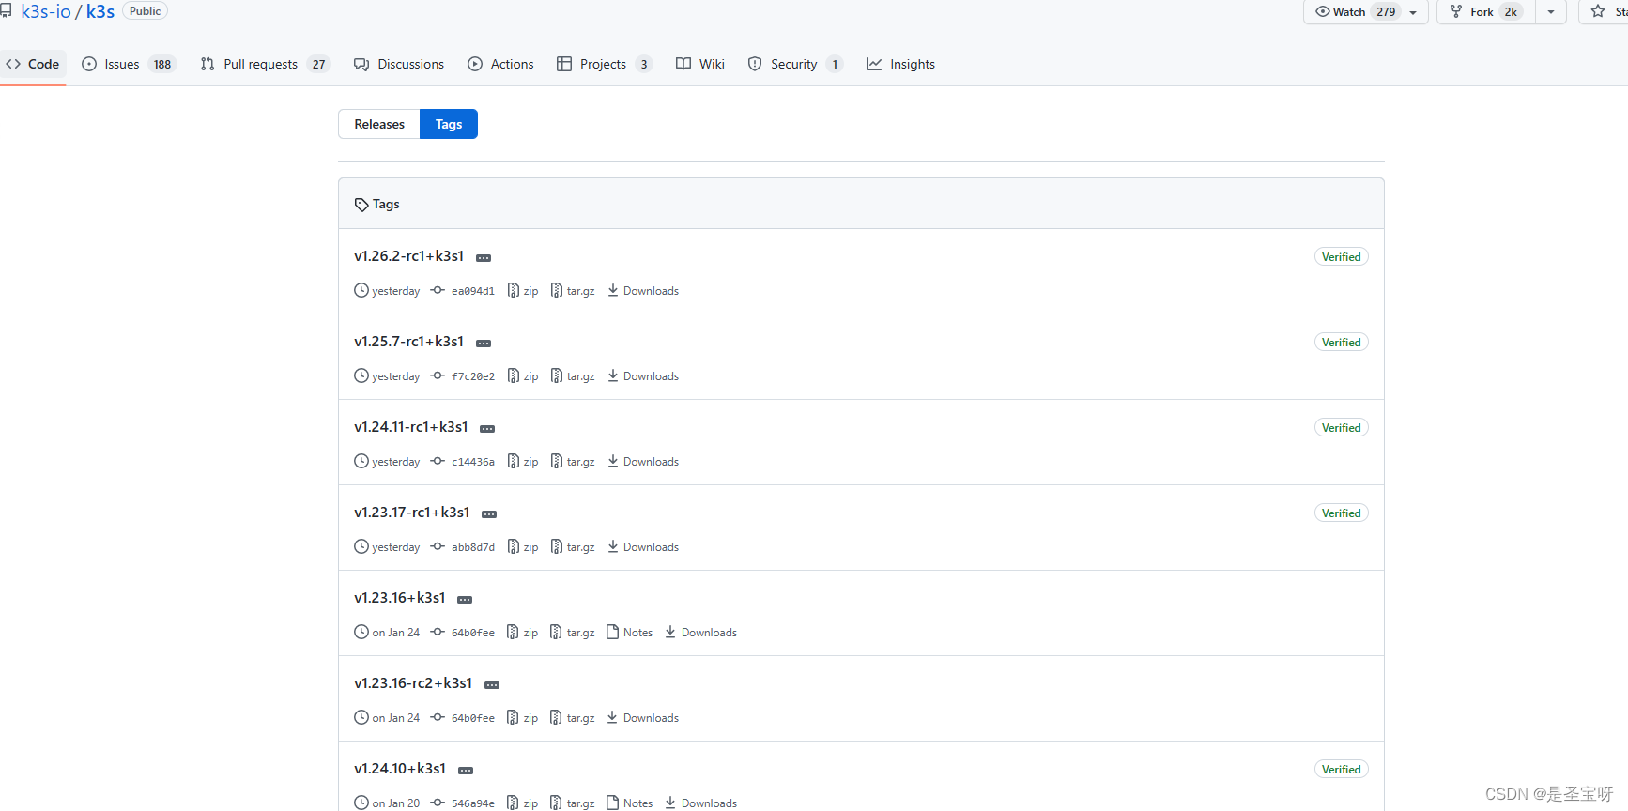The height and width of the screenshot is (811, 1628).
Task: Click Downloads arrow icon for v1.25.7-rc1+k3s1
Action: point(613,375)
